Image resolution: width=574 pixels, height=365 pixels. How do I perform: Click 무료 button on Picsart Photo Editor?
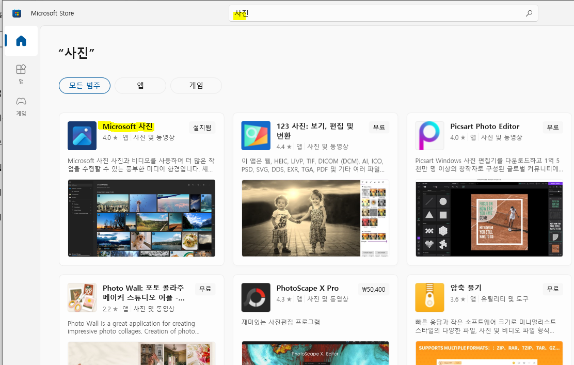553,128
